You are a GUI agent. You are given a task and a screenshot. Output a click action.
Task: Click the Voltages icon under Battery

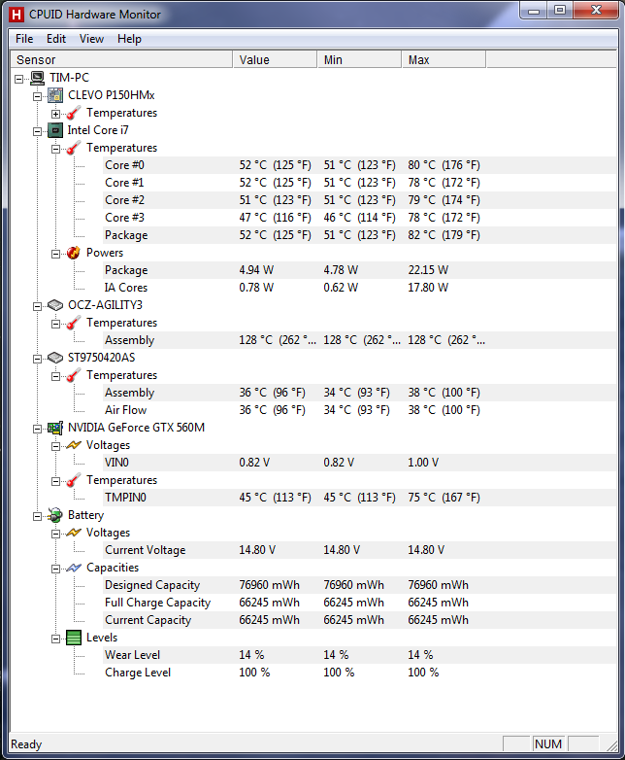74,533
